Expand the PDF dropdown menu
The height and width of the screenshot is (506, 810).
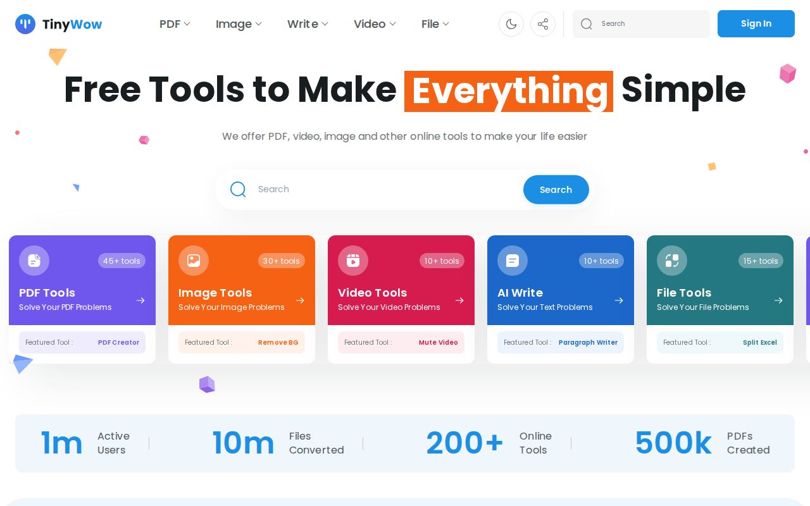click(x=175, y=24)
